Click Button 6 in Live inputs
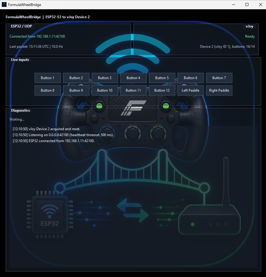This screenshot has height=277, width=266. [x=191, y=78]
